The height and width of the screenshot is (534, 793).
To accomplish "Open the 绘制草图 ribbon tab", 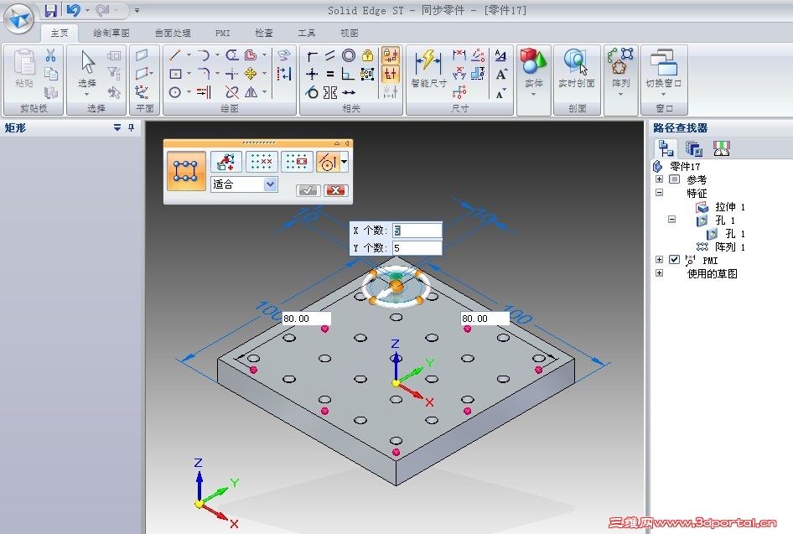I will [x=111, y=33].
